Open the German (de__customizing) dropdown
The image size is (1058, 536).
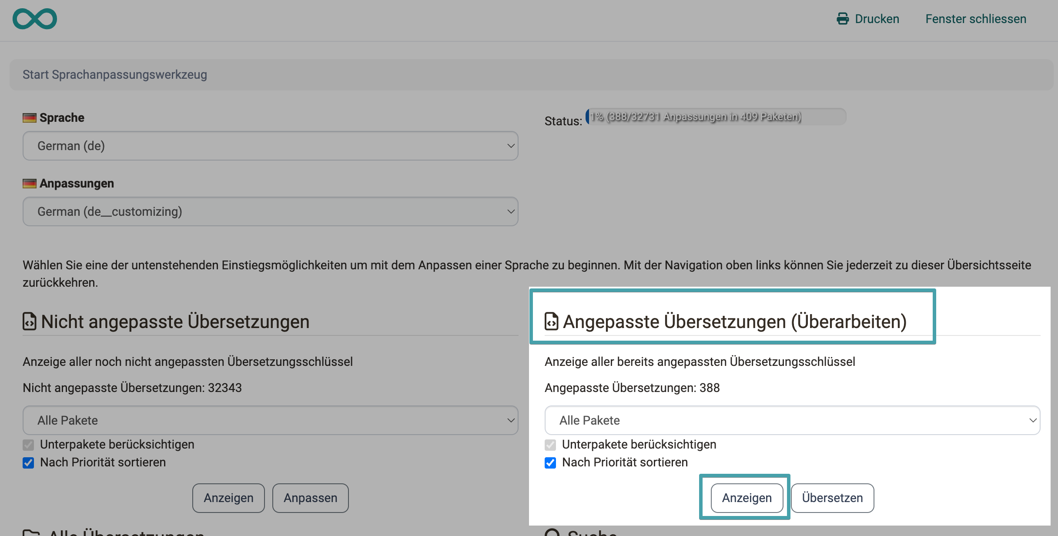(x=270, y=211)
